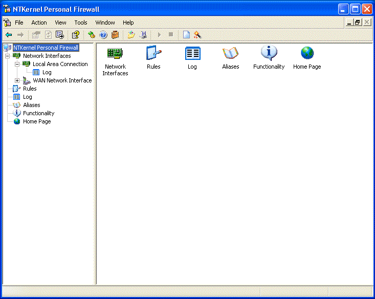Image resolution: width=375 pixels, height=299 pixels.
Task: Collapse the Local Area Connection node
Action: 17,64
